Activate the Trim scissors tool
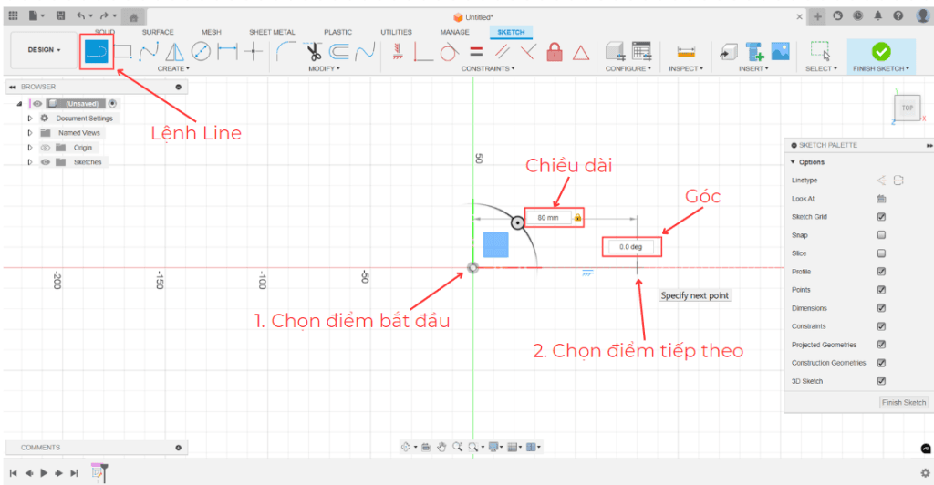The height and width of the screenshot is (485, 934). (315, 52)
